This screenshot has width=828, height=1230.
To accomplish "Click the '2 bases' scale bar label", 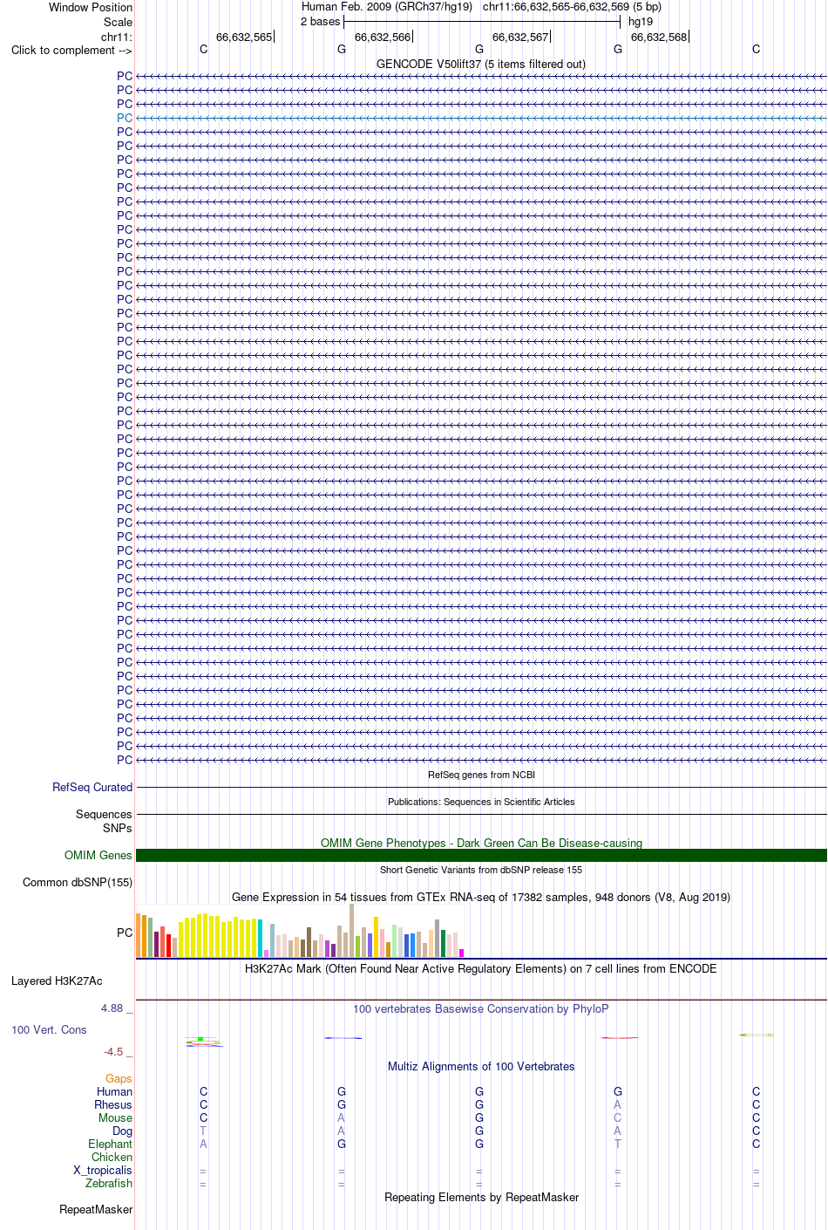I will pos(320,22).
